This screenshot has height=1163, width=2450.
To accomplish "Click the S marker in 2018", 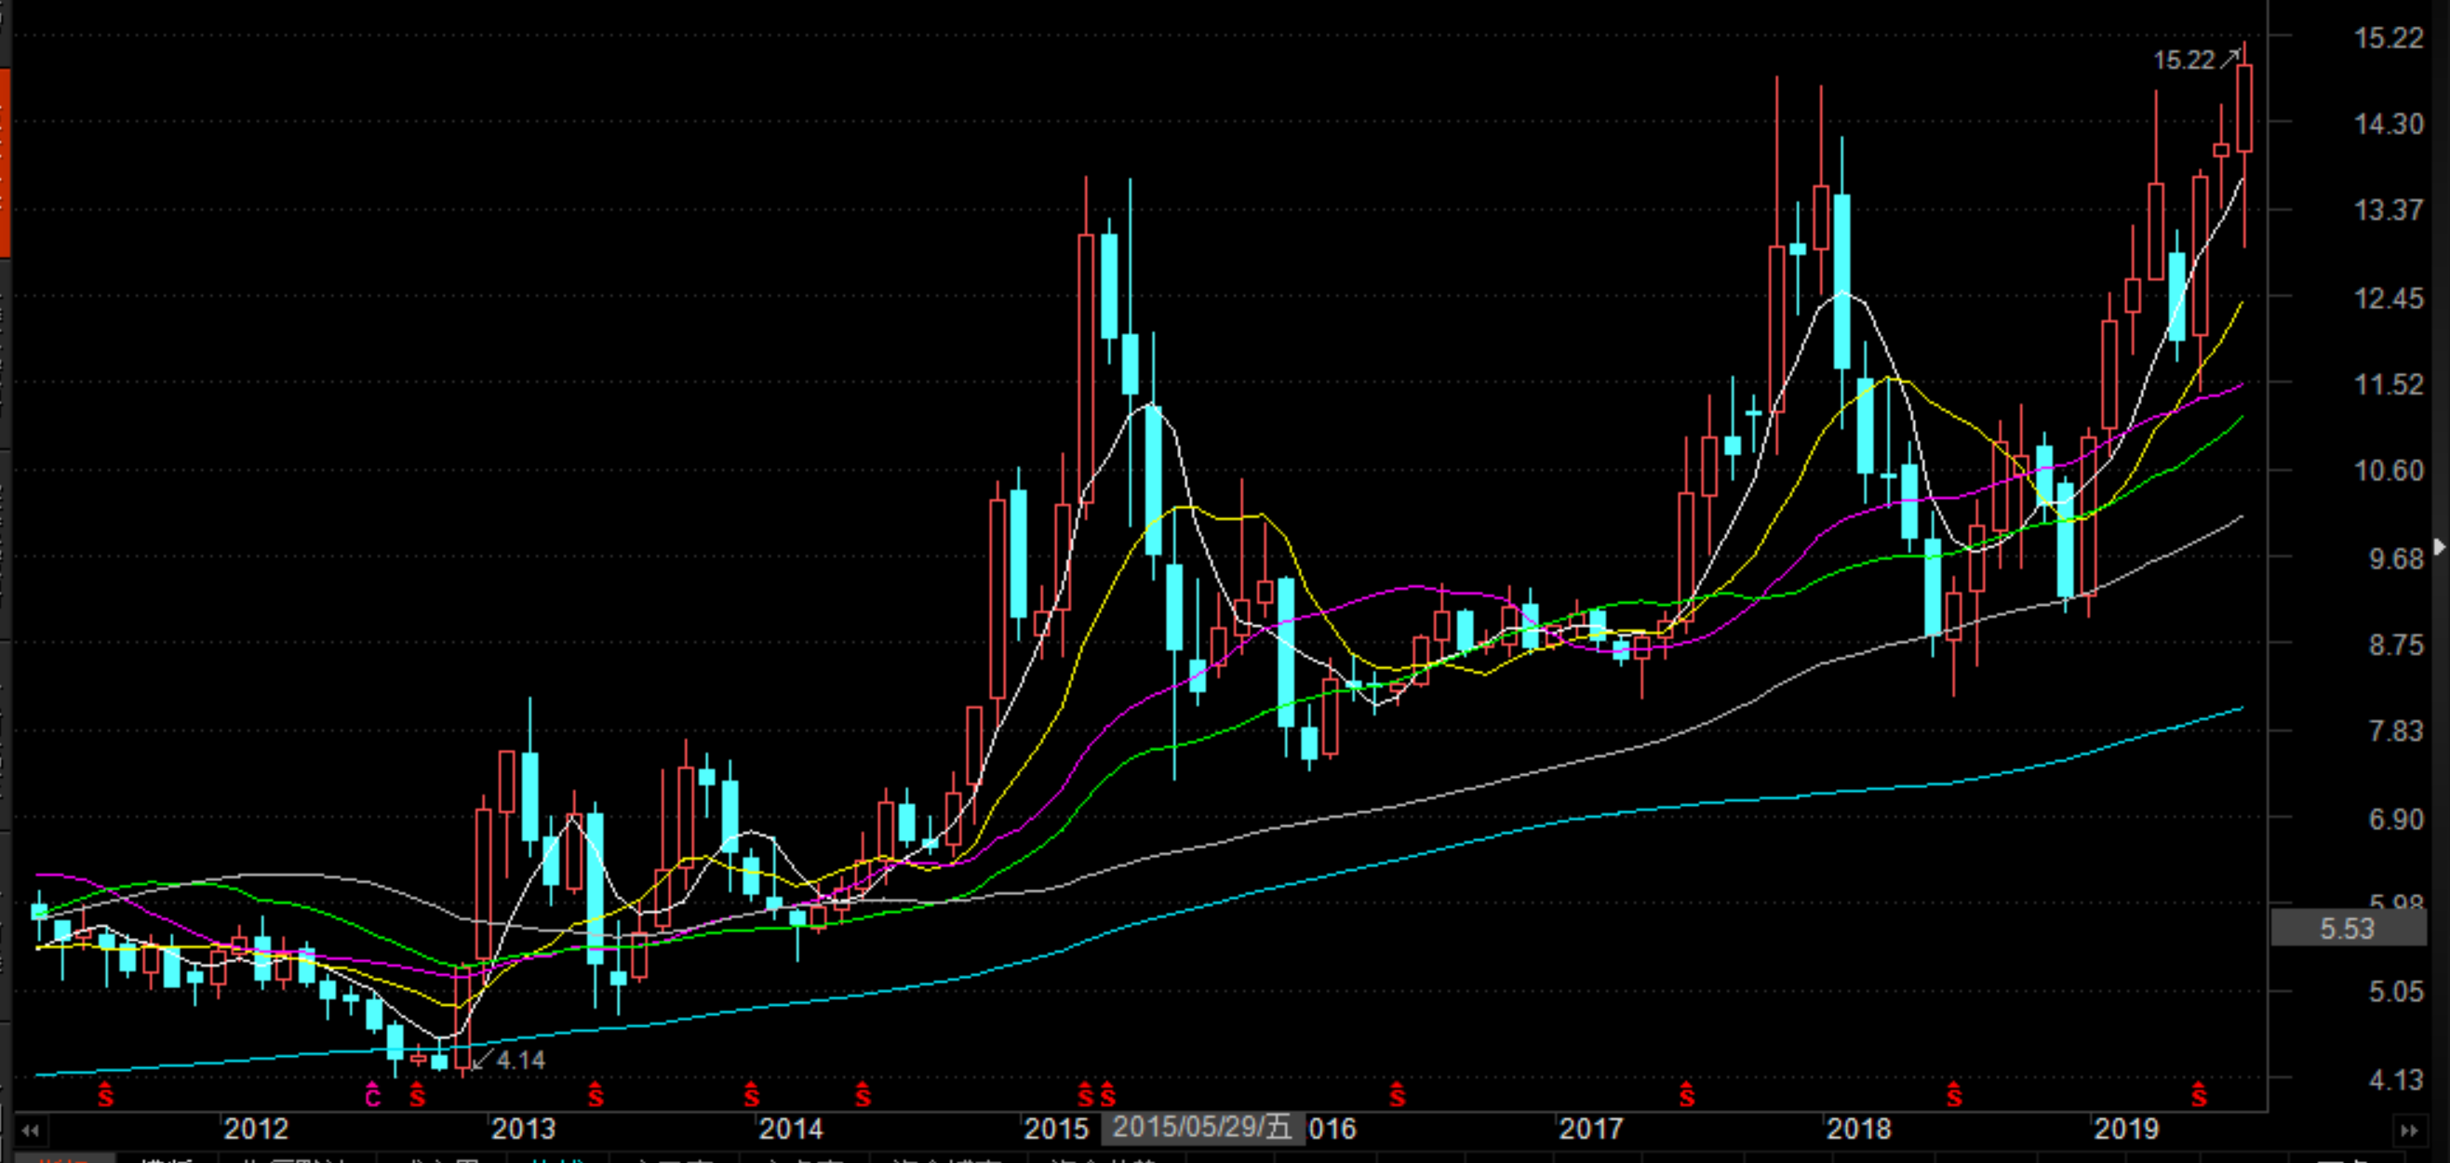I will (1953, 1097).
